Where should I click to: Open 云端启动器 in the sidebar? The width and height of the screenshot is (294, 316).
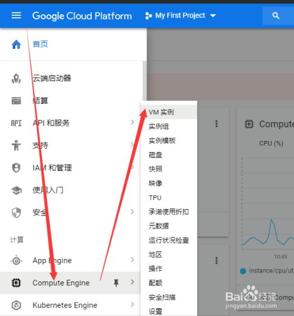(x=52, y=78)
